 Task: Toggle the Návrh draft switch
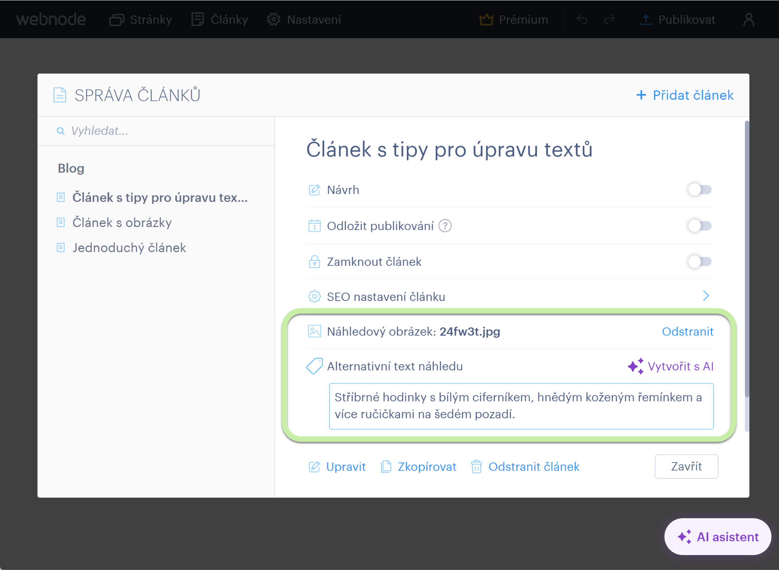[699, 189]
